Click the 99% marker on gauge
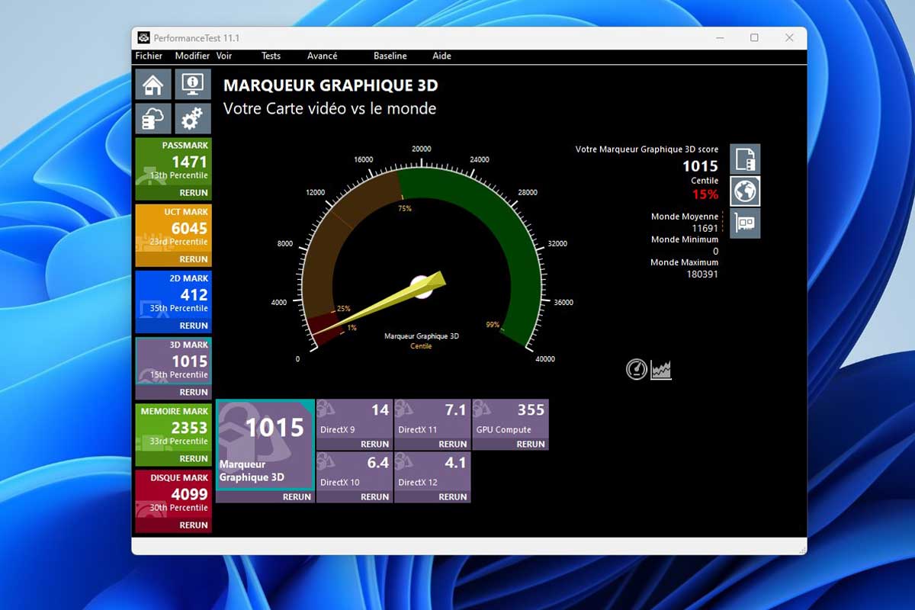The width and height of the screenshot is (915, 610). pos(493,325)
